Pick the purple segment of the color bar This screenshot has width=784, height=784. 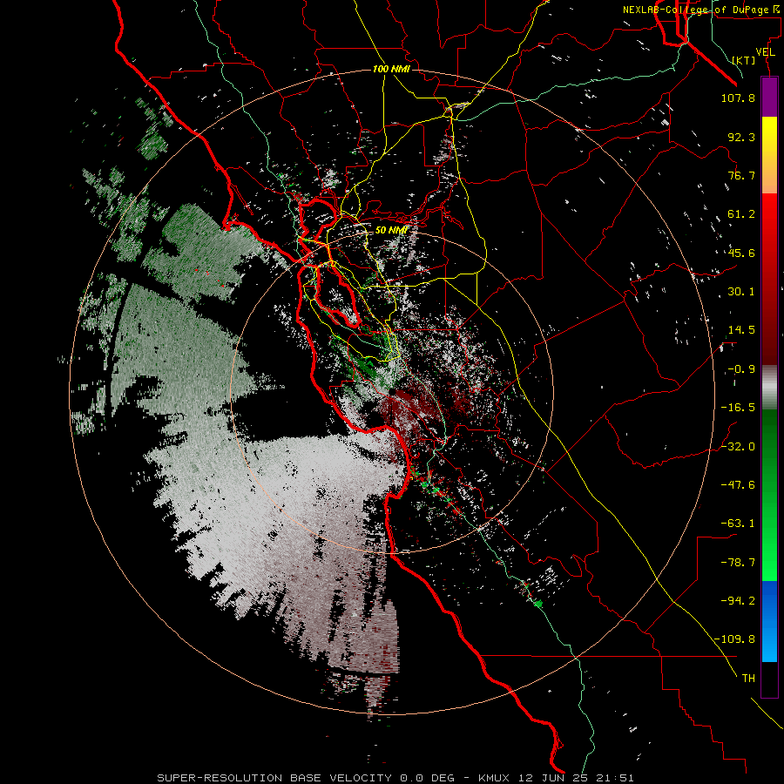769,97
